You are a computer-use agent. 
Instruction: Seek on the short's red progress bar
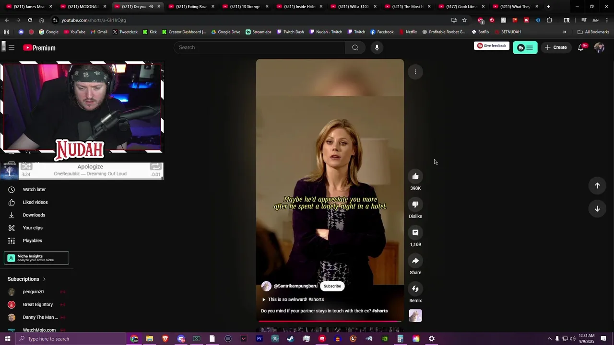coord(330,322)
